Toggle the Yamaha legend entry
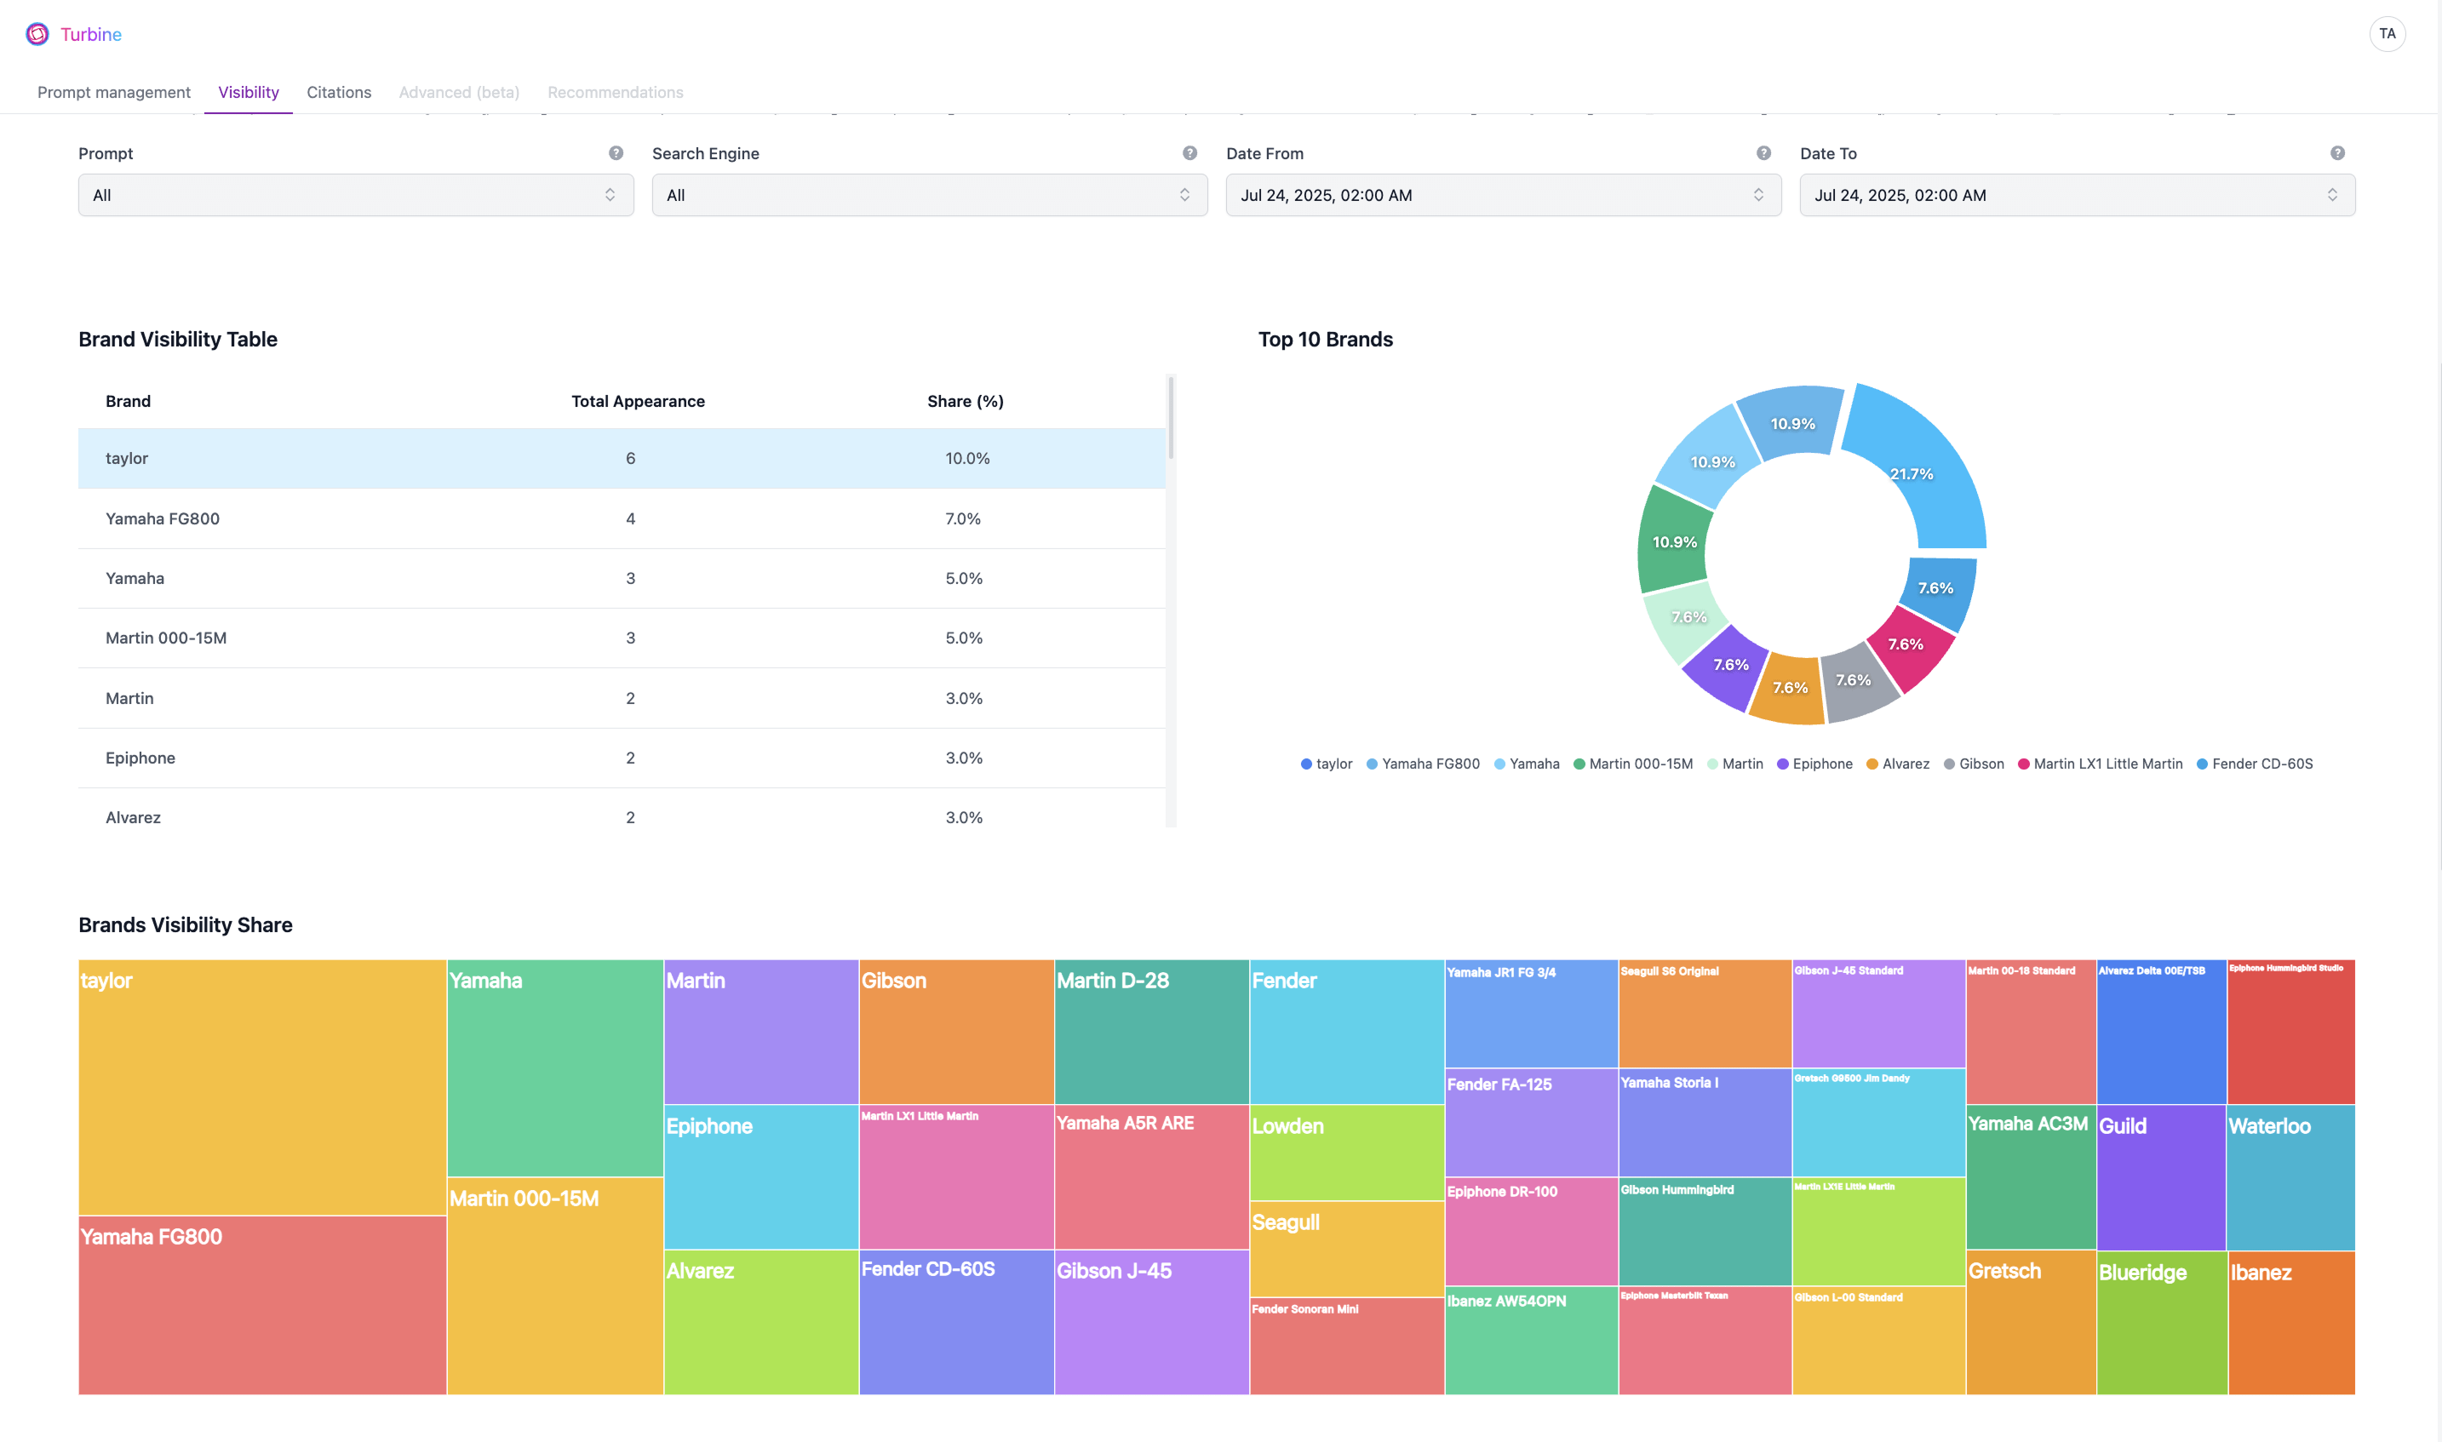Viewport: 2442px width, 1442px height. [1527, 764]
